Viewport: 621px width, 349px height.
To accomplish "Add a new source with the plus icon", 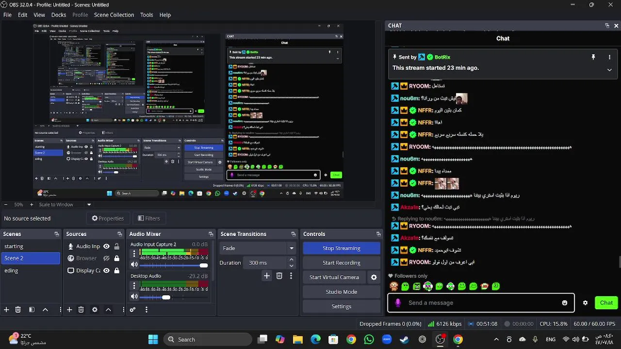I will 69,310.
